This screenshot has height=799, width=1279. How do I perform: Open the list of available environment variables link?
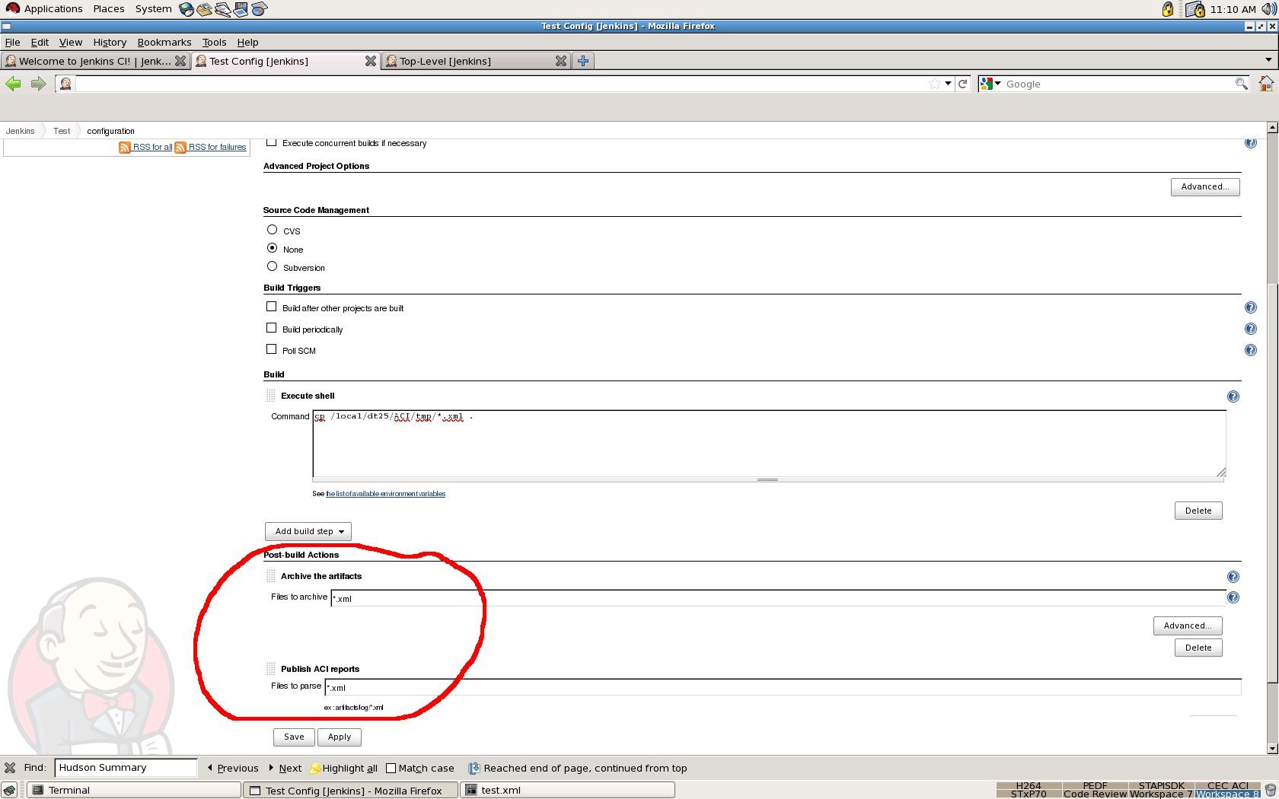385,494
